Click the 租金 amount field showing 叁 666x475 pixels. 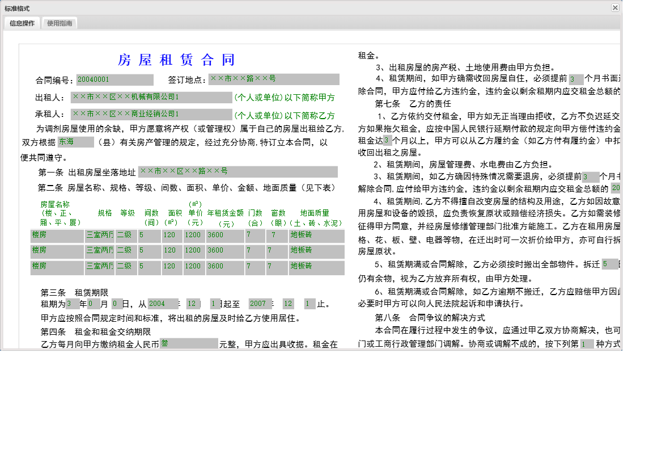(x=187, y=344)
